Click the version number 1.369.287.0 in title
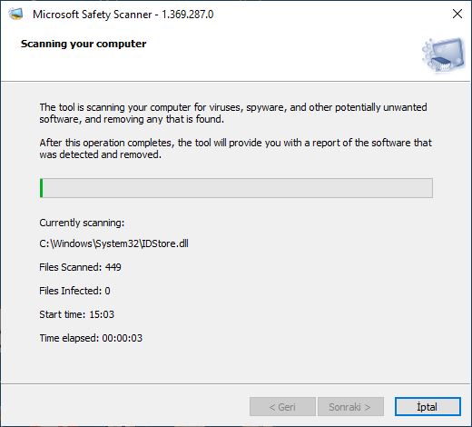Image resolution: width=472 pixels, height=427 pixels. pyautogui.click(x=188, y=15)
